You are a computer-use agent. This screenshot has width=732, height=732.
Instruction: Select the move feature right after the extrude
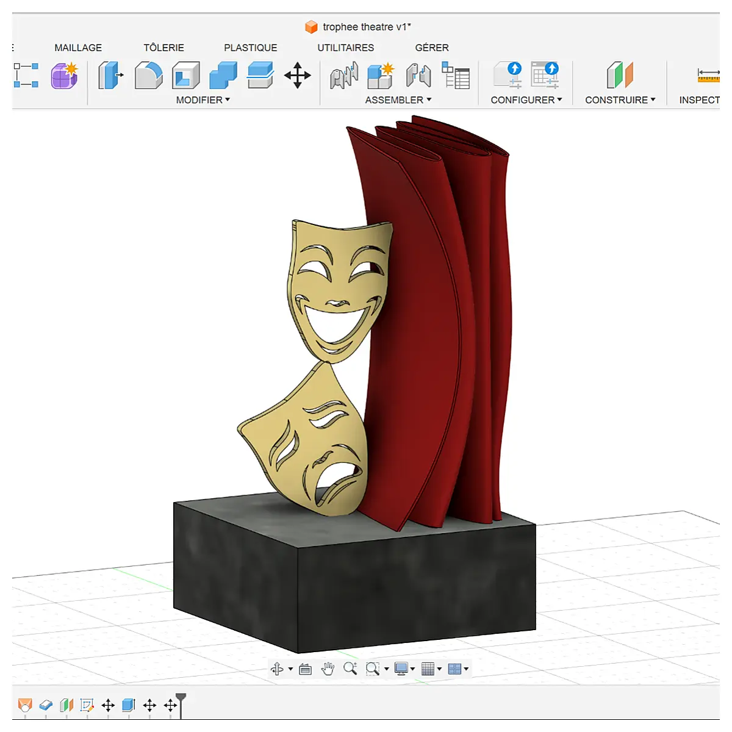tap(149, 705)
